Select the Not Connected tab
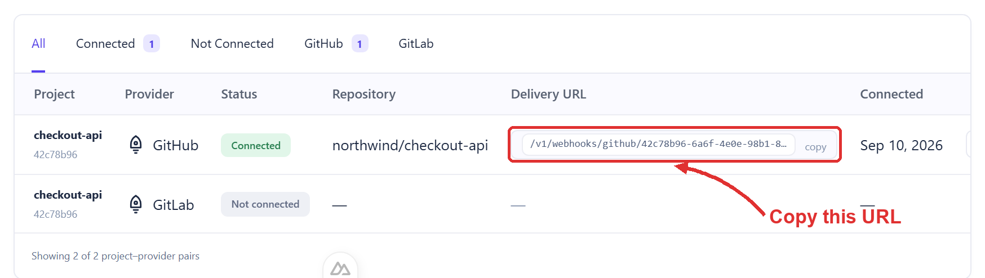985x278 pixels. 232,44
